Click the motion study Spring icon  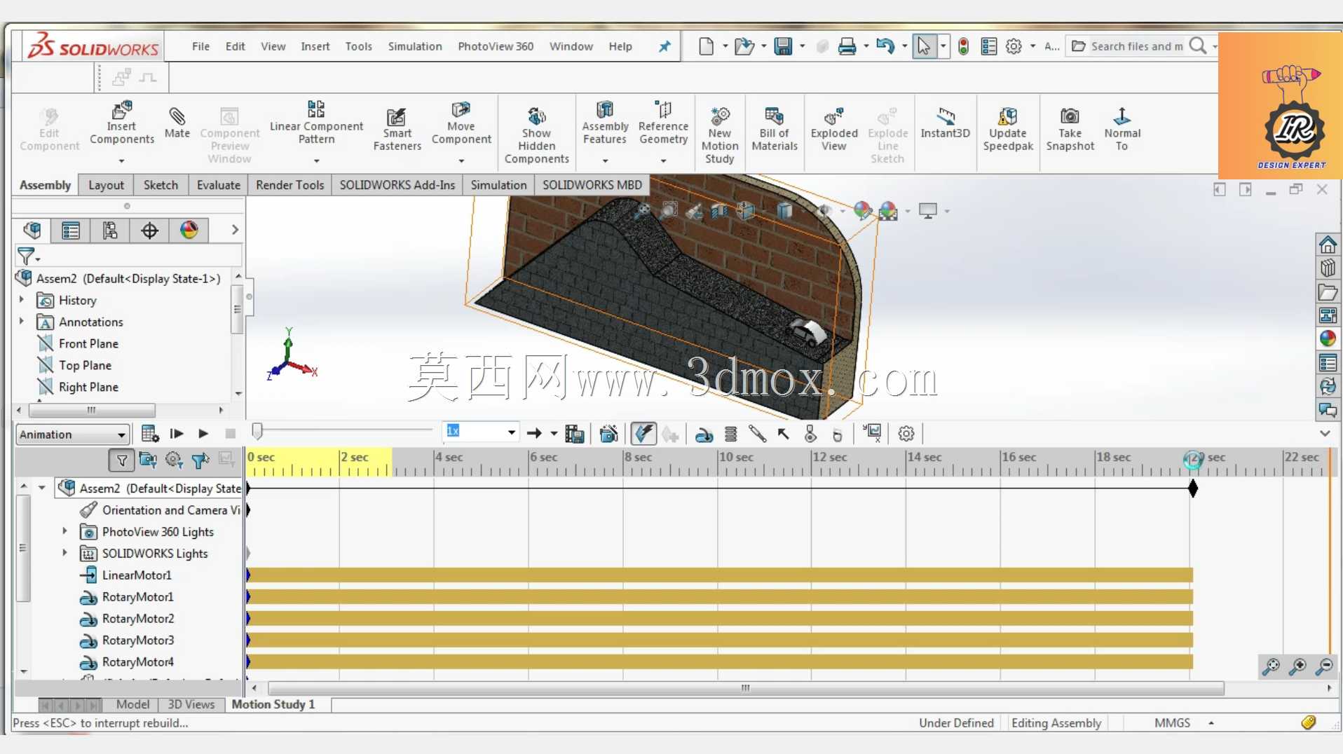pos(731,434)
